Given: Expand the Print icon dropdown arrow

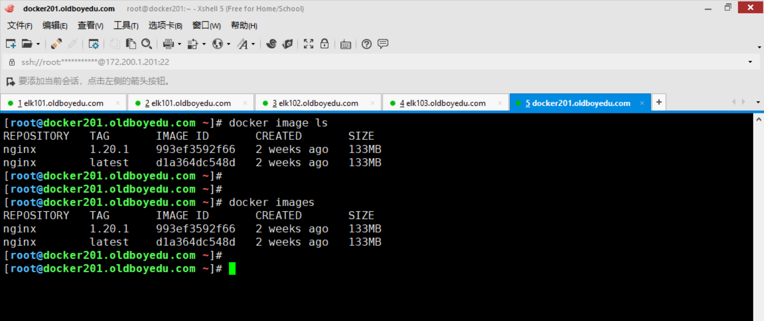Looking at the screenshot, I should coord(179,44).
